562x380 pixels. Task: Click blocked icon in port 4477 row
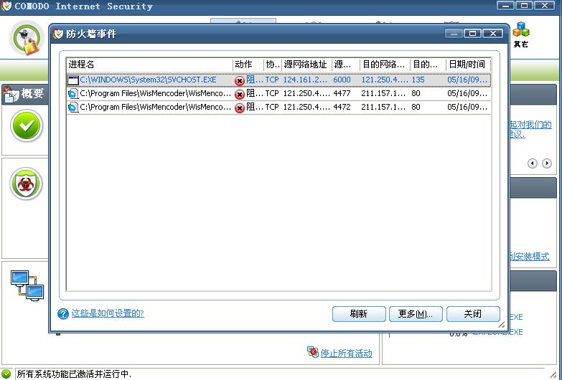[240, 95]
